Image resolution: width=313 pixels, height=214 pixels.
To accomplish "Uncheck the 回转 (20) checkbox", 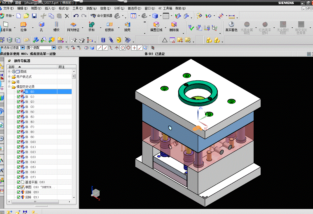I will [x=19, y=192].
